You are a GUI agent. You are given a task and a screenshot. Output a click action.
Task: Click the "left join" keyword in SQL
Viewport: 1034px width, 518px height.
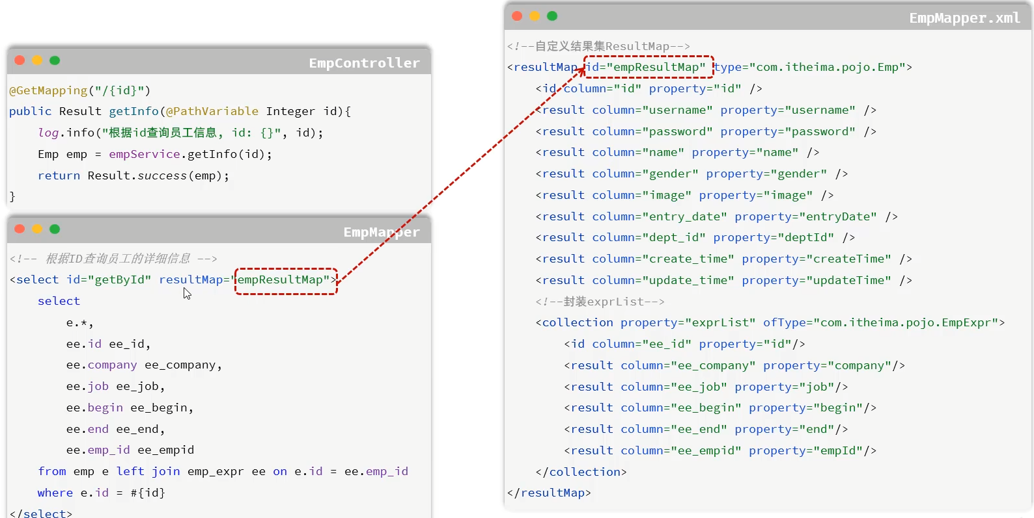point(148,471)
